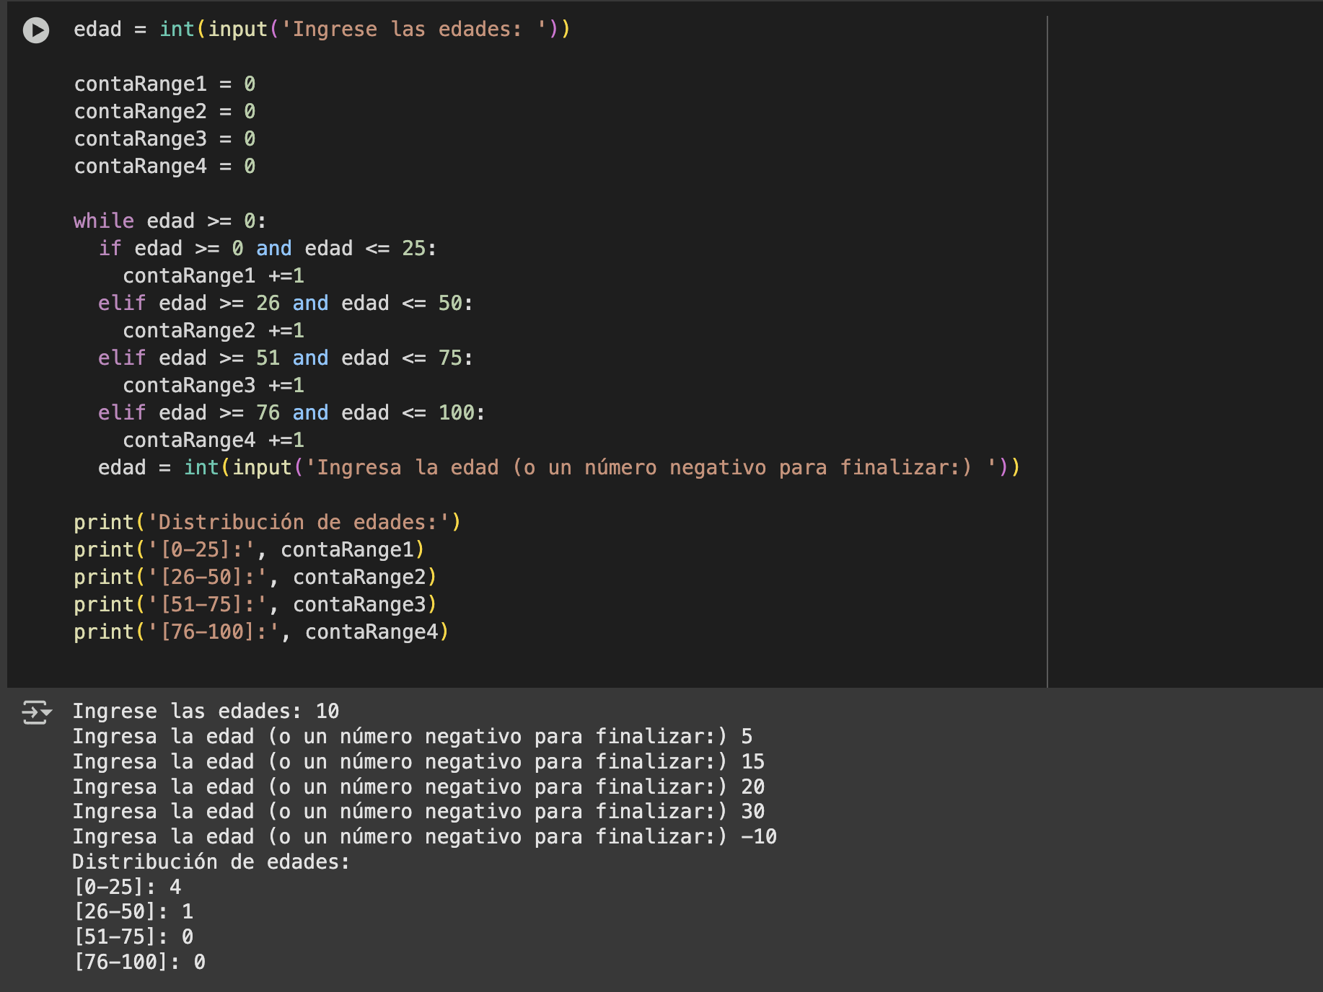Click the 'contaRange2 +=1' statement
This screenshot has width=1323, height=992.
pos(214,331)
